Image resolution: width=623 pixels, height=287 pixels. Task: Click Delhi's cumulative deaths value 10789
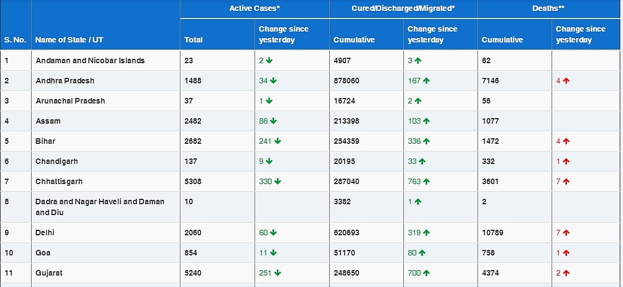493,233
